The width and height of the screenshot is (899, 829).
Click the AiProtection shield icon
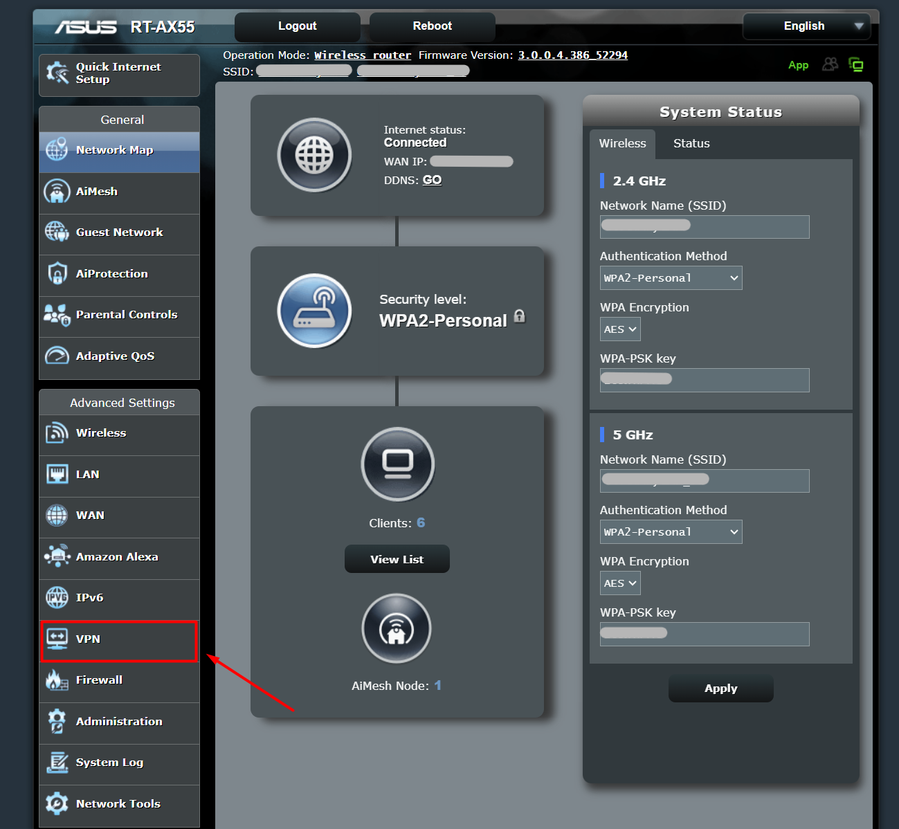pos(57,273)
